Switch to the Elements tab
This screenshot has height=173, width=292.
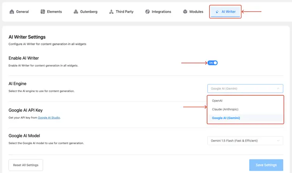(x=51, y=12)
